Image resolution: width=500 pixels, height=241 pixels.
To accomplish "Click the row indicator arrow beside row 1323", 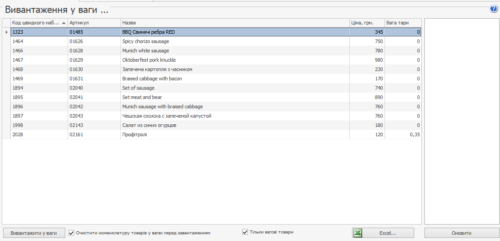I will [x=6, y=32].
